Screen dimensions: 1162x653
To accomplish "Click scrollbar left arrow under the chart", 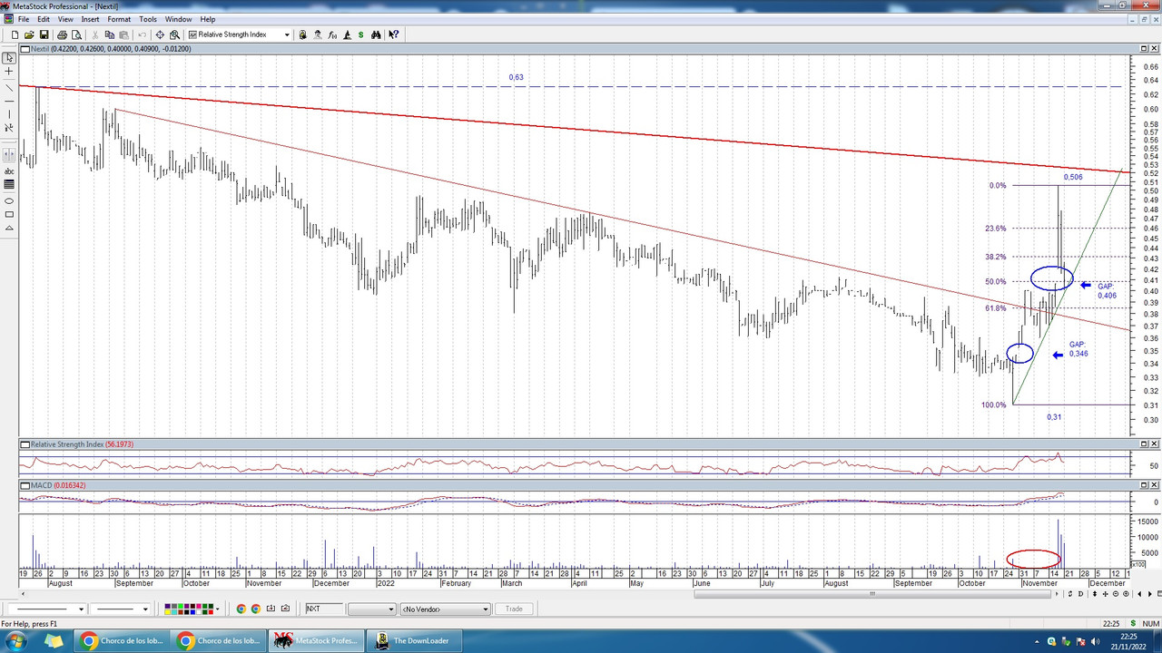I will (23, 593).
